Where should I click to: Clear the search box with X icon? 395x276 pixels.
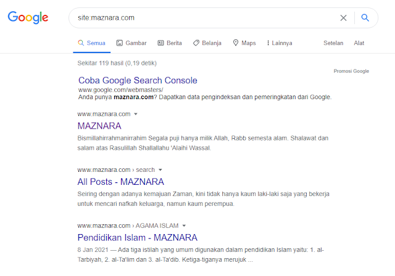pyautogui.click(x=343, y=18)
